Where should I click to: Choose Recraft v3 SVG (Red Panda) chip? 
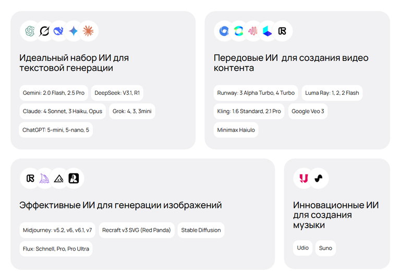click(x=137, y=230)
